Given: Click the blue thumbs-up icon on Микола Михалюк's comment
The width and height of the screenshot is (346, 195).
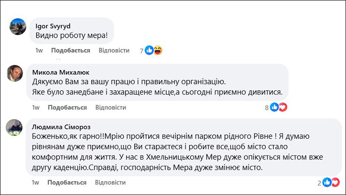Looking at the screenshot, I should (x=275, y=107).
